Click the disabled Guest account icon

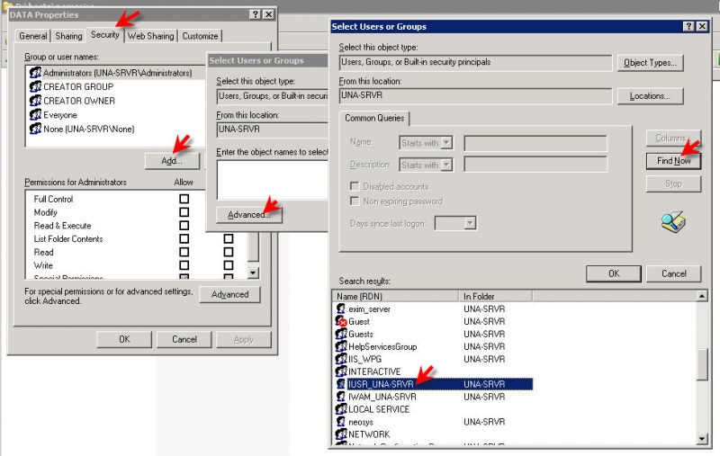click(x=341, y=321)
